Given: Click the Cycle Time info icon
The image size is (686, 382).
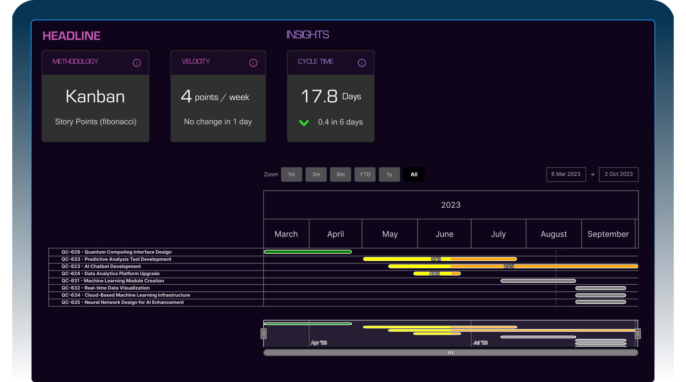Looking at the screenshot, I should point(362,63).
